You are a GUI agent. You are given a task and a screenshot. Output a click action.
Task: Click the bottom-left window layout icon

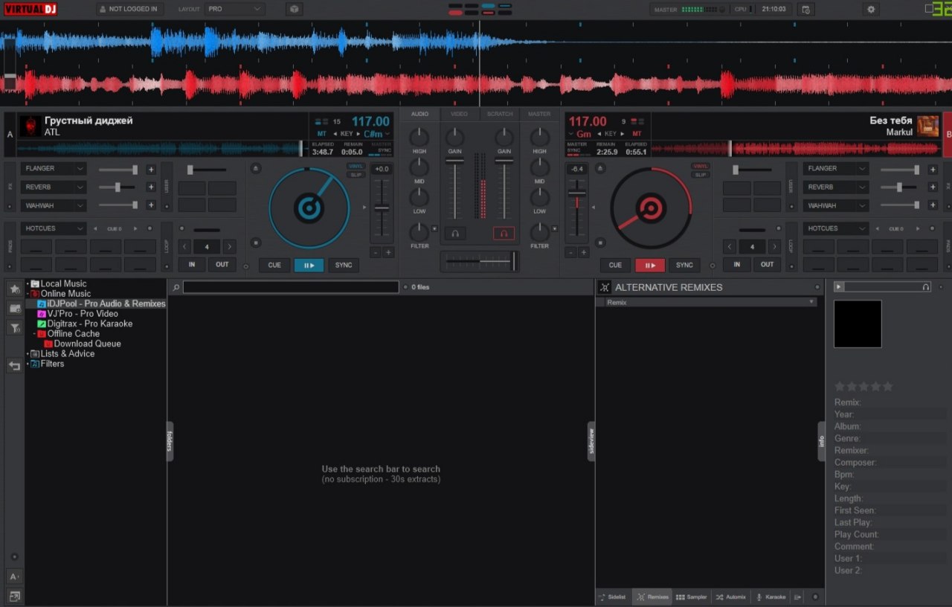pos(14,596)
